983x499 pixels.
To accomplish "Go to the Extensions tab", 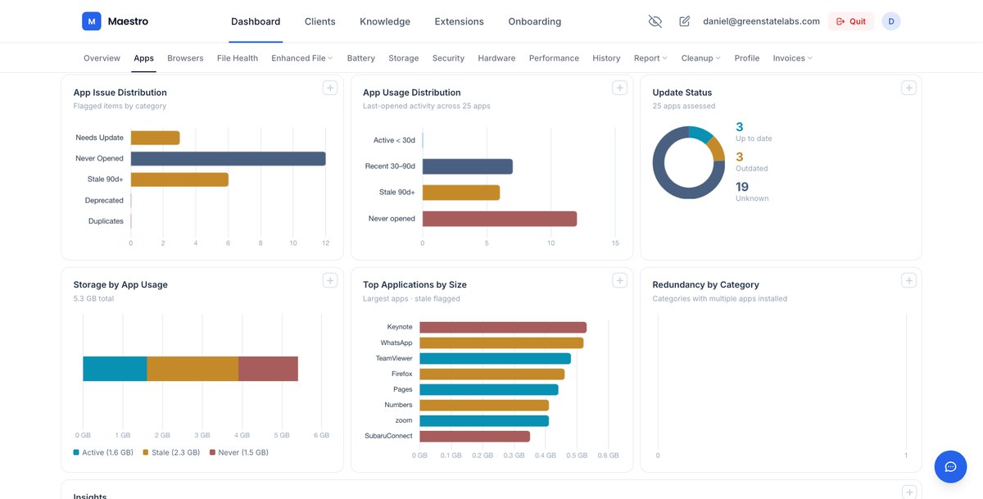I will (x=459, y=21).
